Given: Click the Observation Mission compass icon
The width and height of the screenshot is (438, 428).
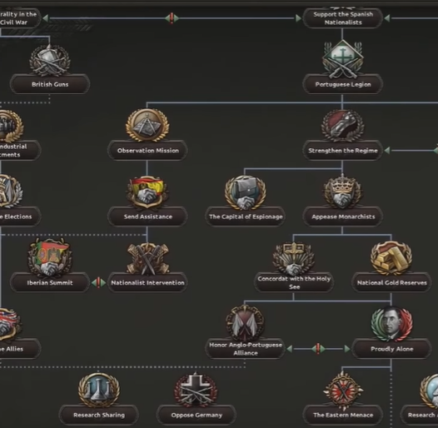Looking at the screenshot, I should [147, 125].
